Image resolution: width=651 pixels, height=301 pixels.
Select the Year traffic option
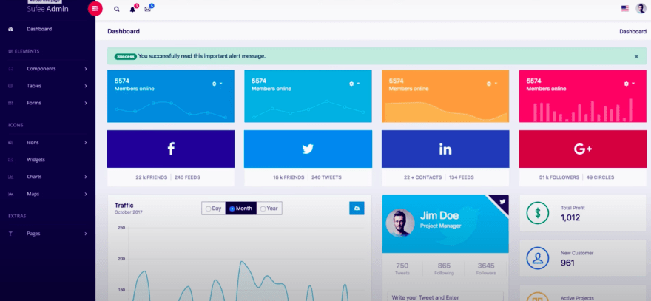click(269, 209)
